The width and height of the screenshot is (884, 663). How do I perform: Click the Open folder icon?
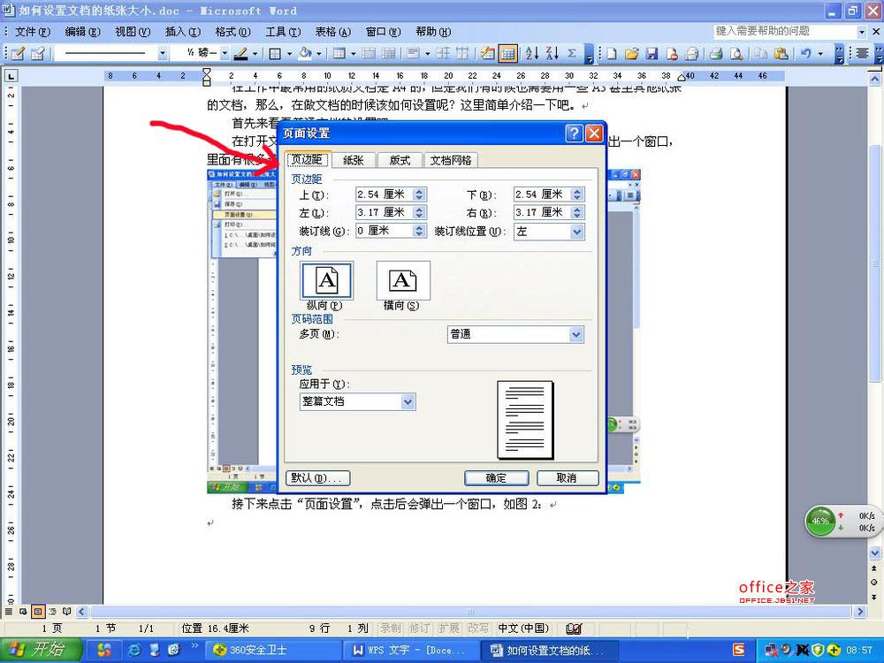631,54
